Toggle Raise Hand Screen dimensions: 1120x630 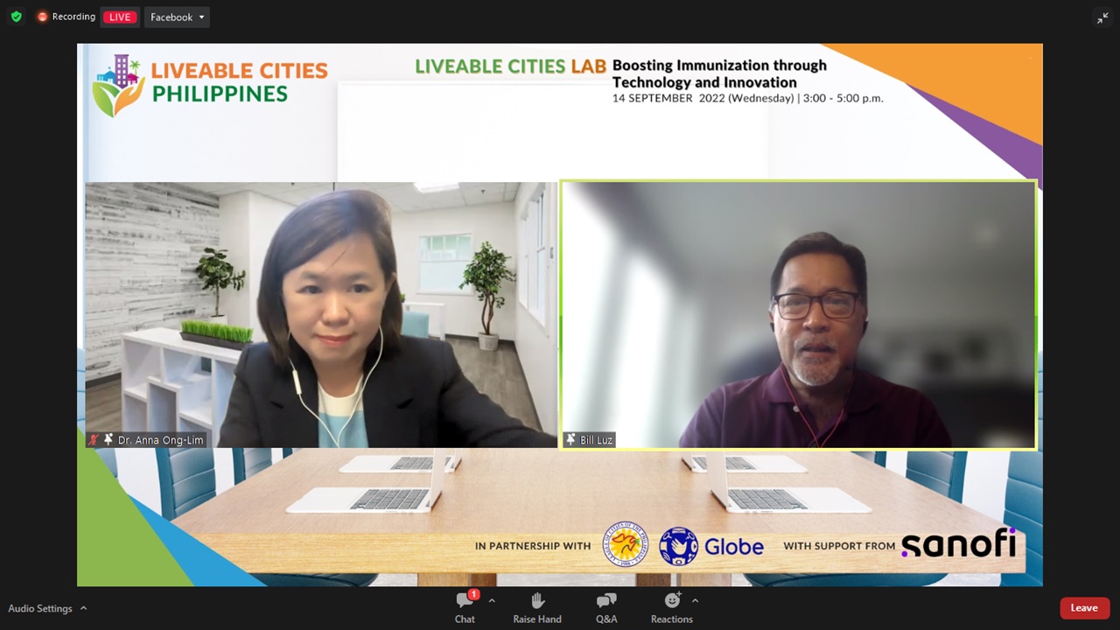(537, 607)
